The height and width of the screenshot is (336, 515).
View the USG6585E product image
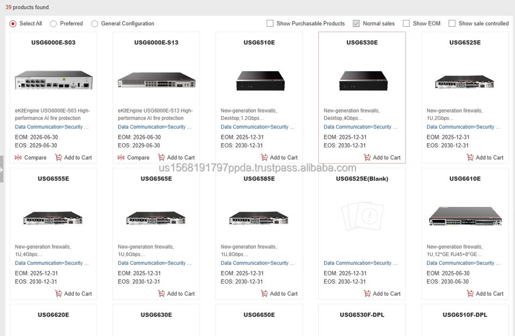pos(259,218)
